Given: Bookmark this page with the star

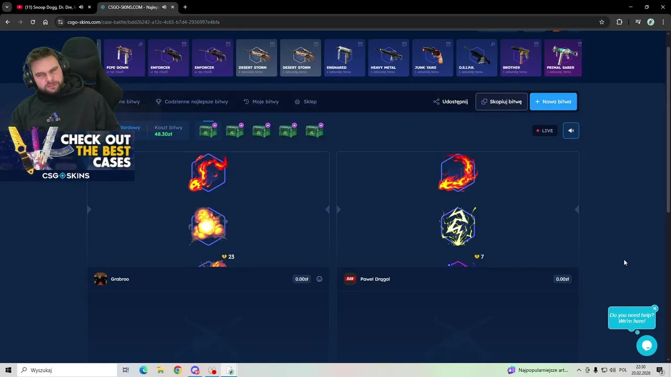Looking at the screenshot, I should tap(602, 22).
